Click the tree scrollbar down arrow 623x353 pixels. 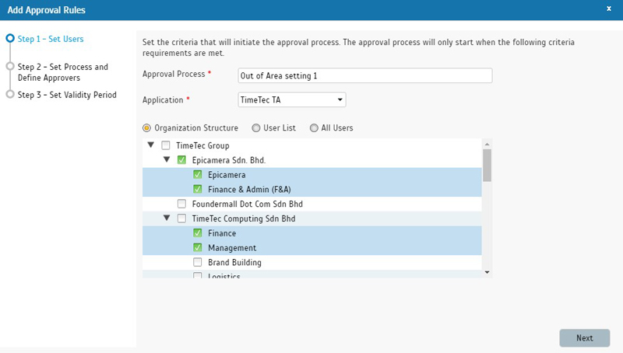tap(487, 272)
